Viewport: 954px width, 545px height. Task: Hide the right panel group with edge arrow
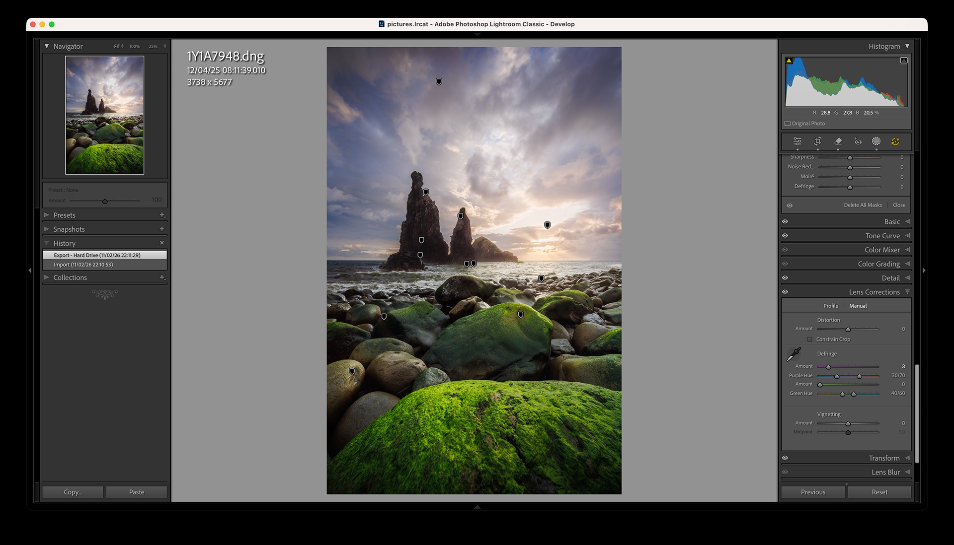tap(924, 271)
